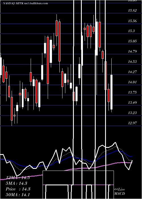Click the 15.82 price axis label
This screenshot has height=199, width=142.
point(132,11)
